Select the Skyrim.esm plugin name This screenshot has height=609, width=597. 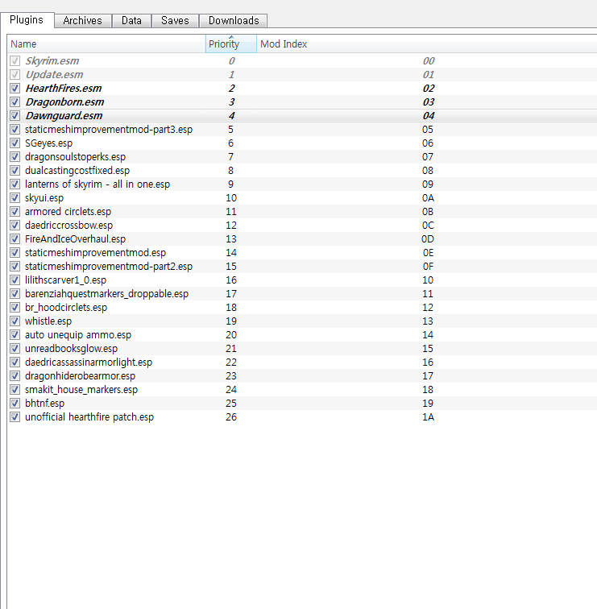click(x=52, y=61)
